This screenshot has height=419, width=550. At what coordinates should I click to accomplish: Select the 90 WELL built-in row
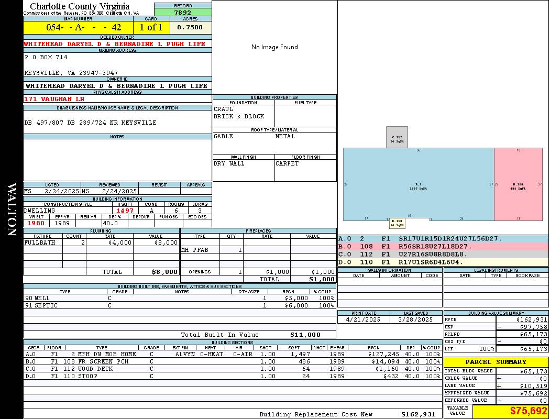point(180,299)
